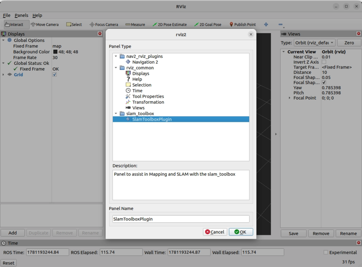362x267 pixels.
Task: Close the Views panel with red icon
Action: coord(358,34)
